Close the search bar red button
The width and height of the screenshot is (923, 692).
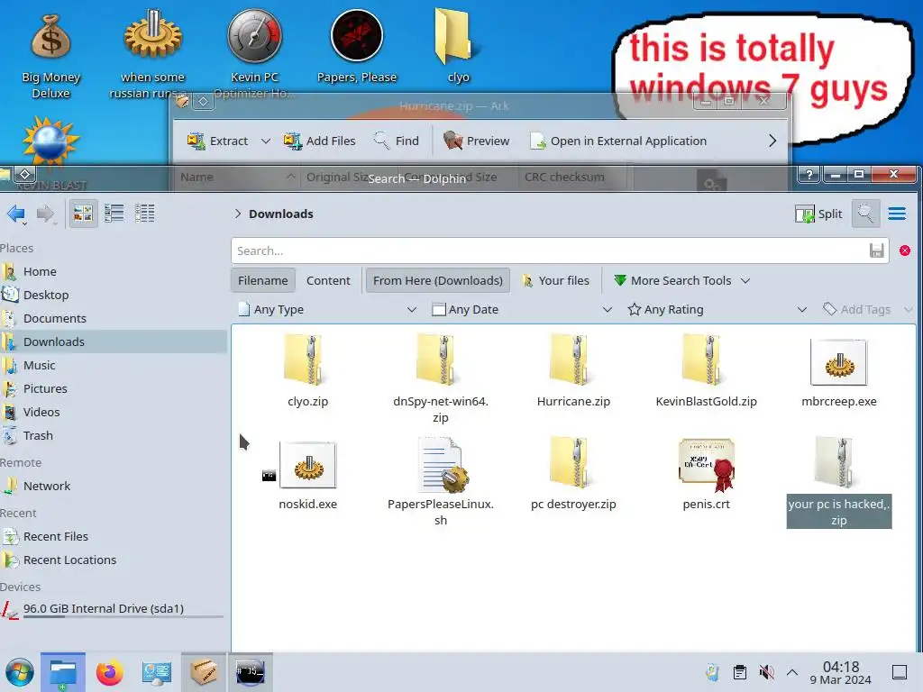[905, 250]
